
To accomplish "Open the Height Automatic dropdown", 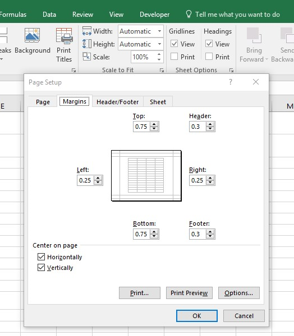I will click(159, 44).
